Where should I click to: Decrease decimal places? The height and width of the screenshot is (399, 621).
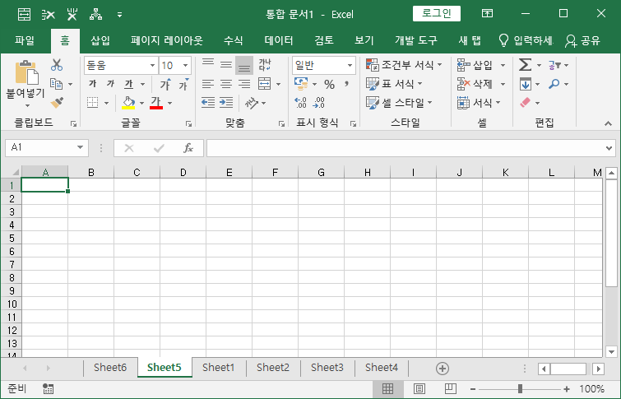click(x=319, y=103)
